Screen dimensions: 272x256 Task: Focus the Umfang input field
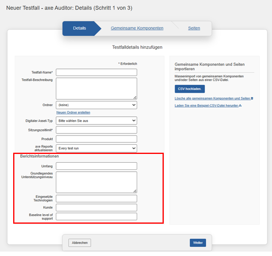point(96,166)
